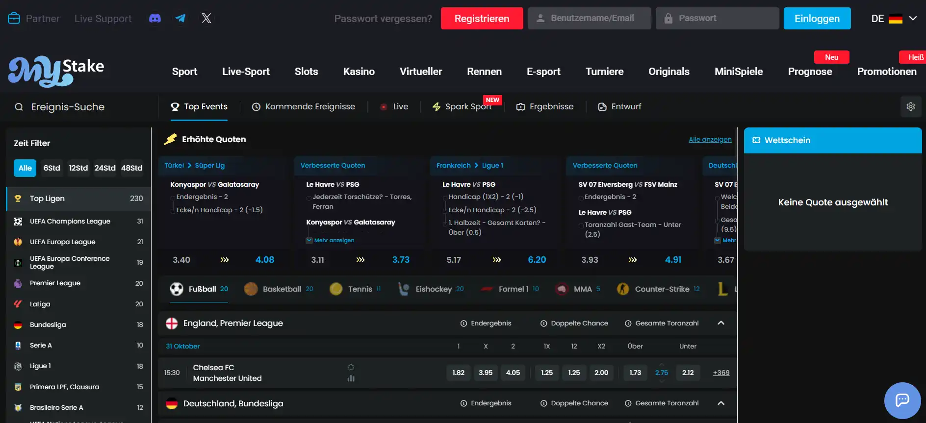This screenshot has height=423, width=926.
Task: Click the Einloggen button
Action: (817, 19)
